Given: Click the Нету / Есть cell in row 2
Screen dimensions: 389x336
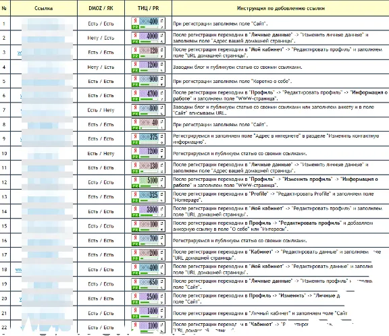Looking at the screenshot, I should pos(101,38).
